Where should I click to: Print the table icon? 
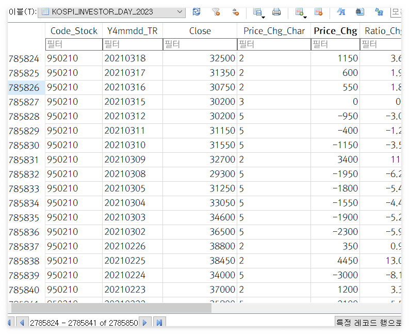point(276,12)
